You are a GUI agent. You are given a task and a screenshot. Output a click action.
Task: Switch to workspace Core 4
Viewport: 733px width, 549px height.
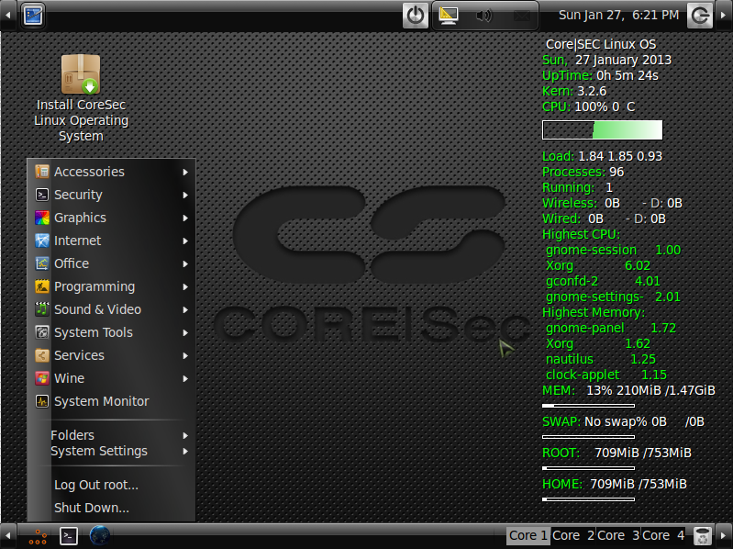[x=663, y=535]
